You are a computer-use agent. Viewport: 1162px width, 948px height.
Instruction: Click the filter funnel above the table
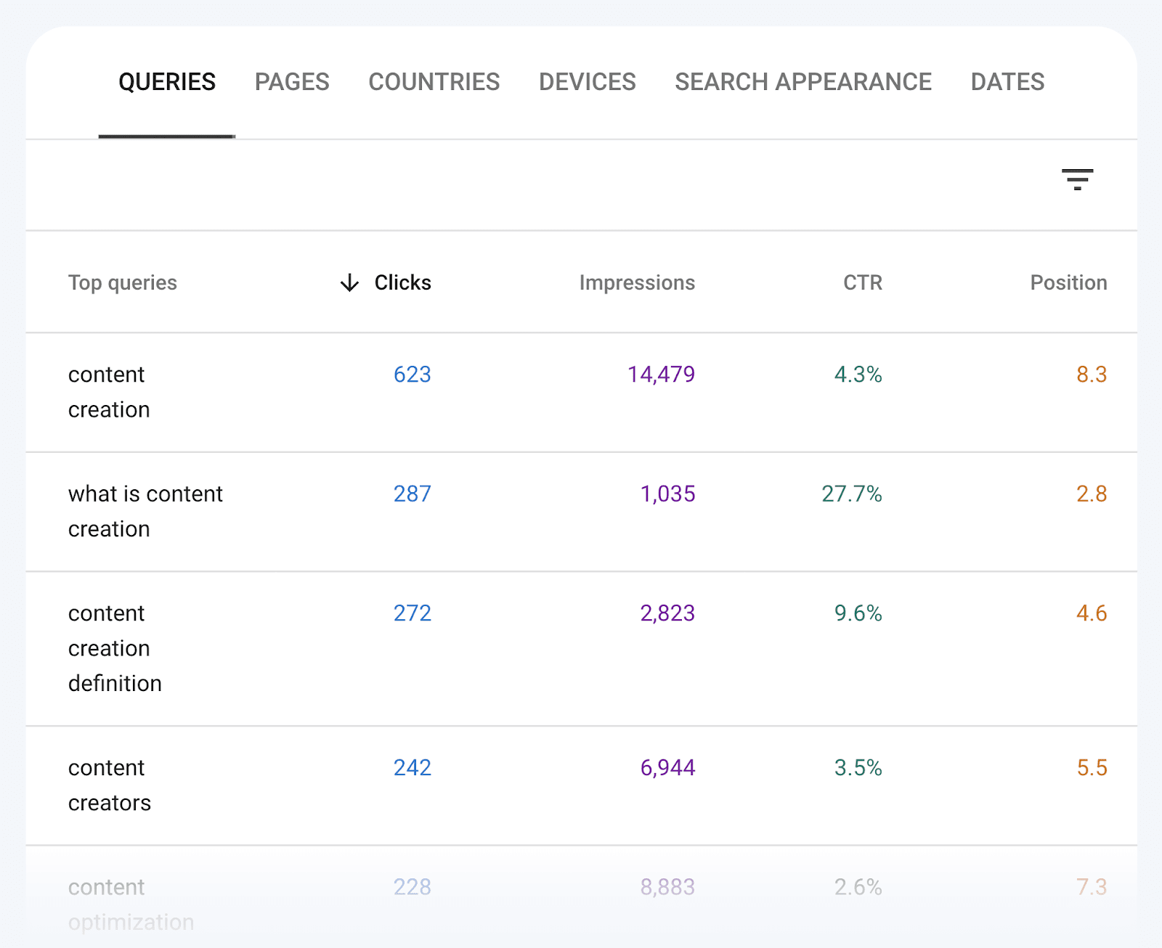coord(1077,179)
